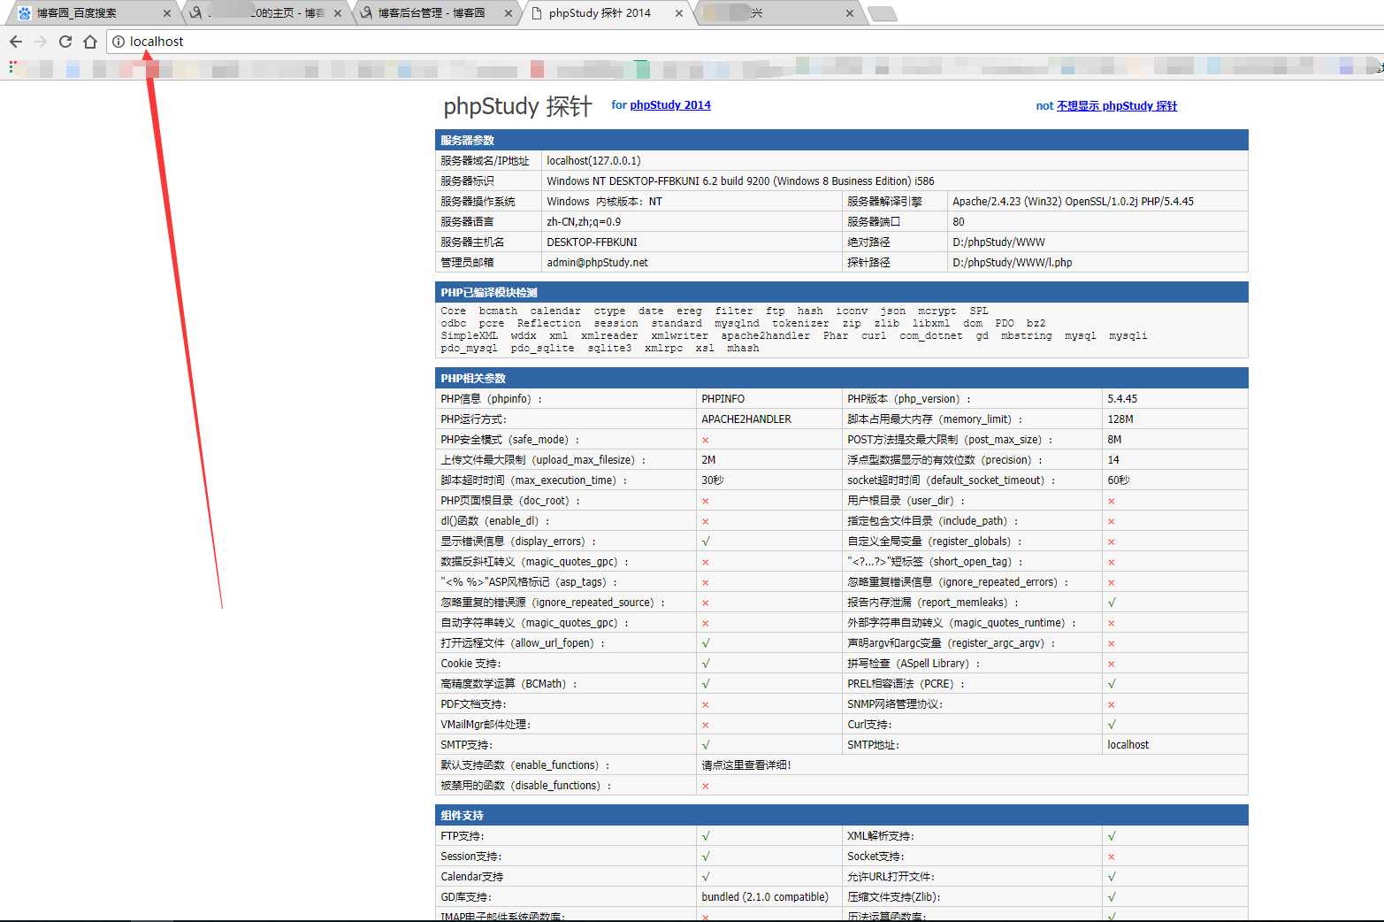This screenshot has width=1384, height=922.
Task: Click the XML解析支持 label
Action: [881, 836]
